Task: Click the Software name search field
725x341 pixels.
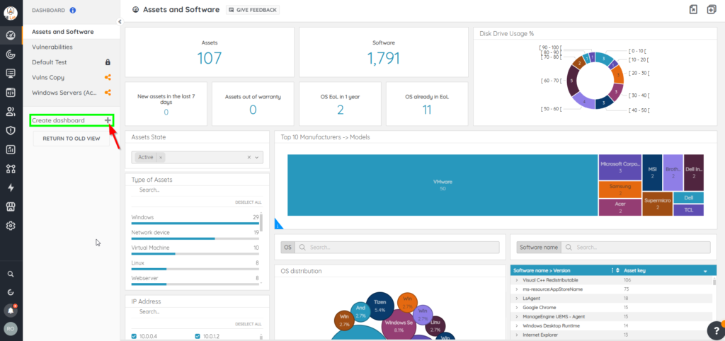Action: [x=636, y=247]
